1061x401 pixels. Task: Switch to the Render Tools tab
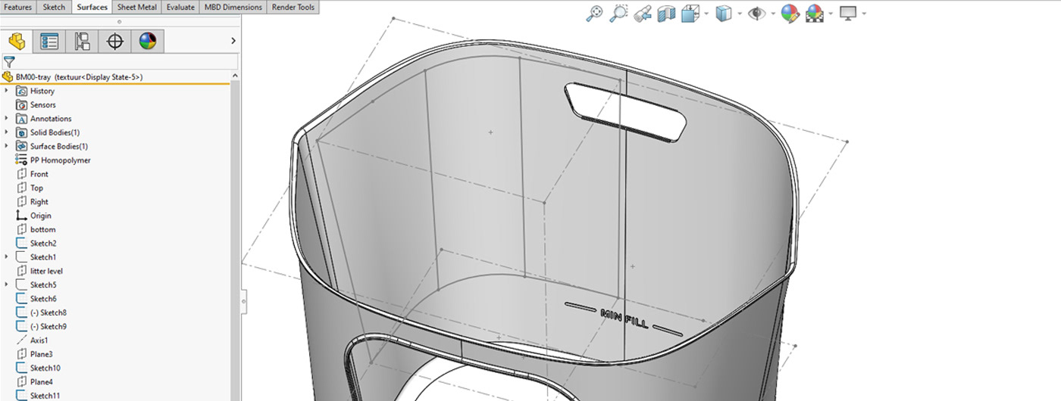[x=293, y=7]
